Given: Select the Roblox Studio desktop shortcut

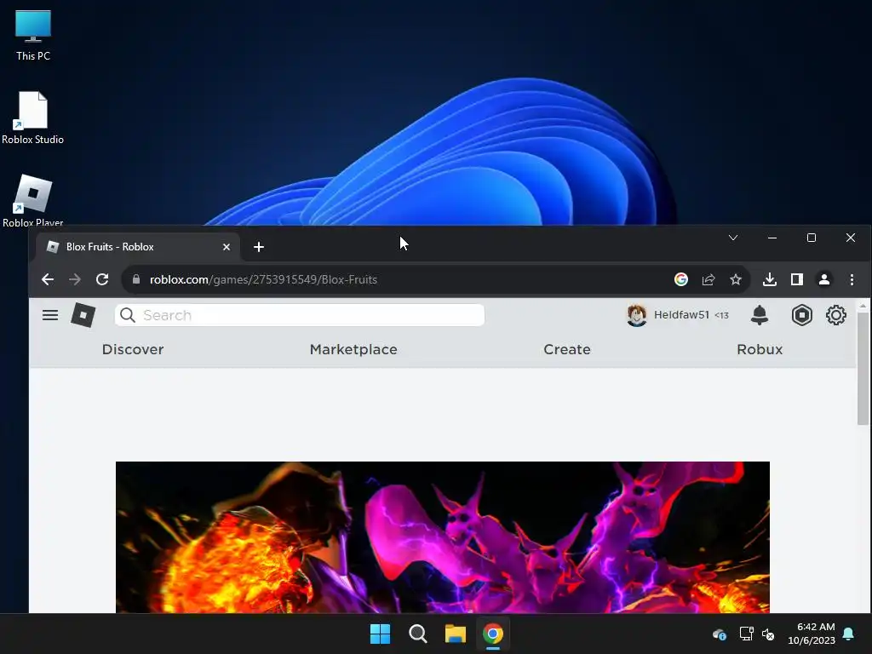Looking at the screenshot, I should [33, 118].
